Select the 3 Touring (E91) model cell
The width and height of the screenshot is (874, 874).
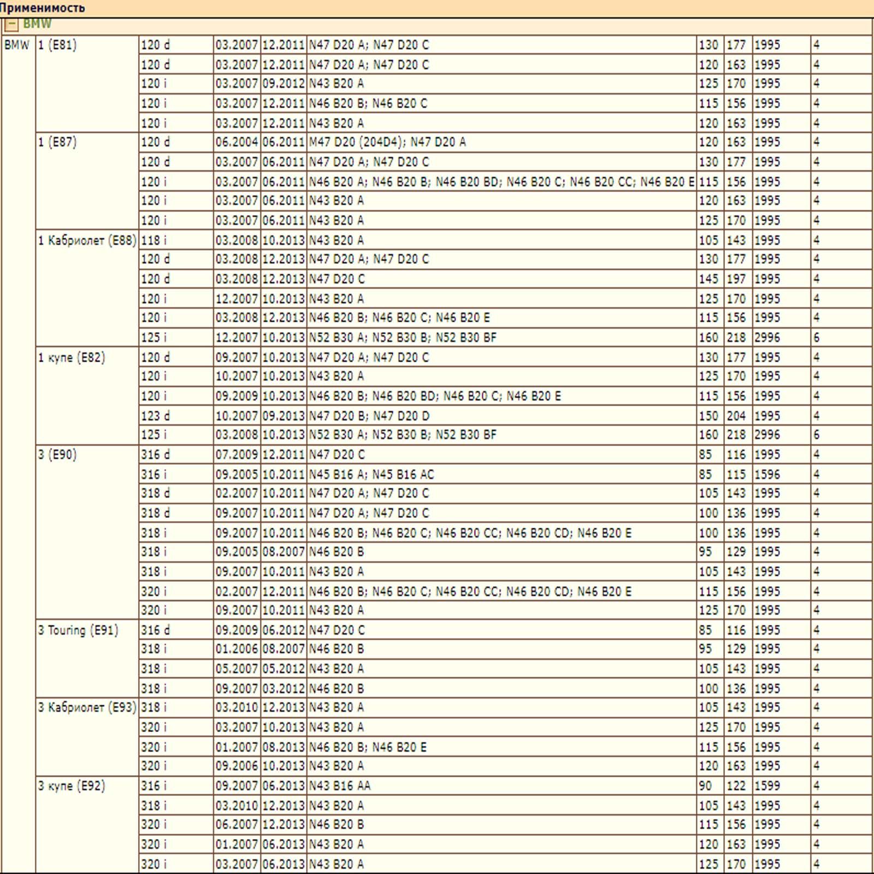point(78,630)
